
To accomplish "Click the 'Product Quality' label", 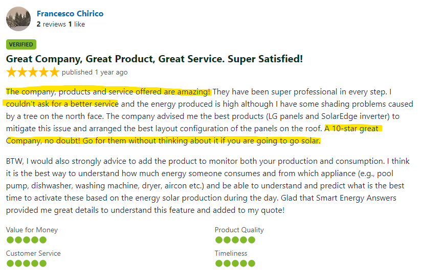I will [x=239, y=230].
